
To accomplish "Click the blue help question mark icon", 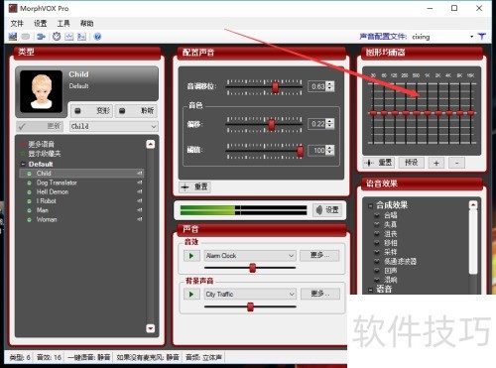I will [x=97, y=37].
